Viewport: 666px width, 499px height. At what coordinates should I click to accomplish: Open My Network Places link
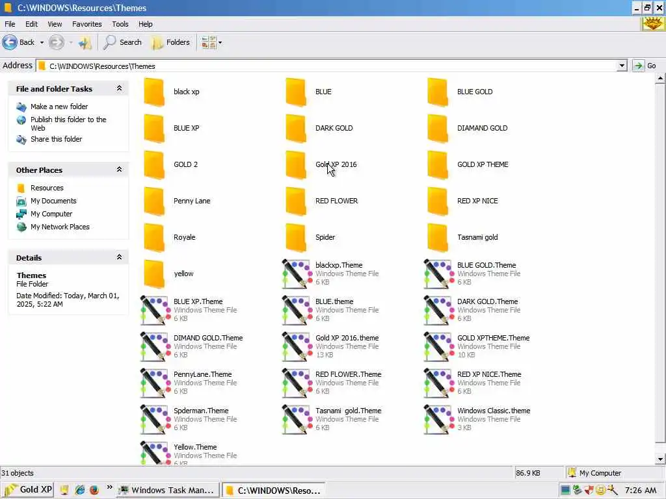pyautogui.click(x=60, y=227)
